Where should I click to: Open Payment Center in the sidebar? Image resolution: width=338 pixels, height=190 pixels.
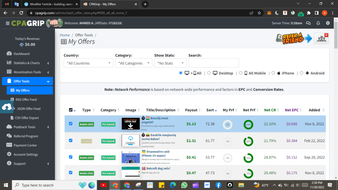(x=25, y=145)
